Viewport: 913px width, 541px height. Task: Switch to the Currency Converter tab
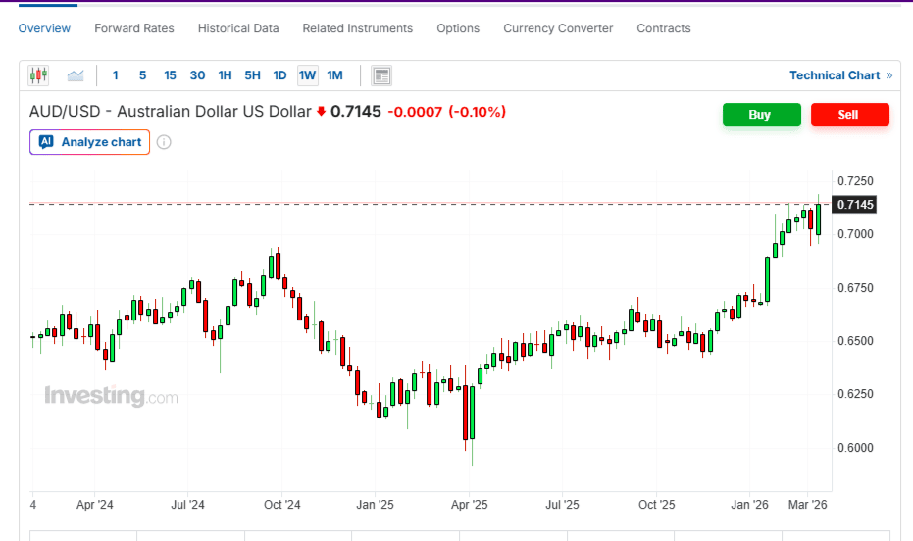coord(558,28)
